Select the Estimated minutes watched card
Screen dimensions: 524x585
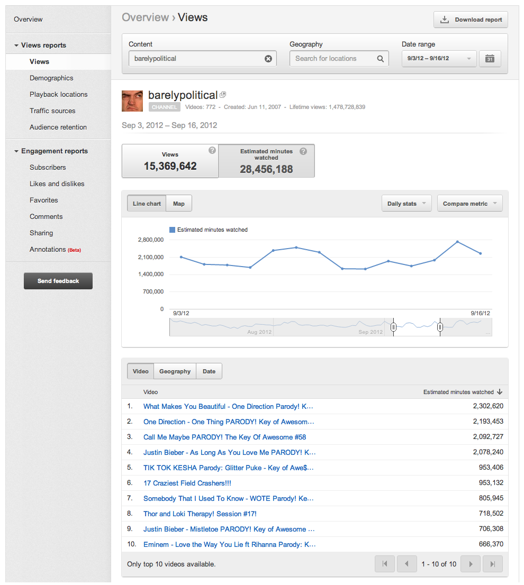pyautogui.click(x=266, y=161)
